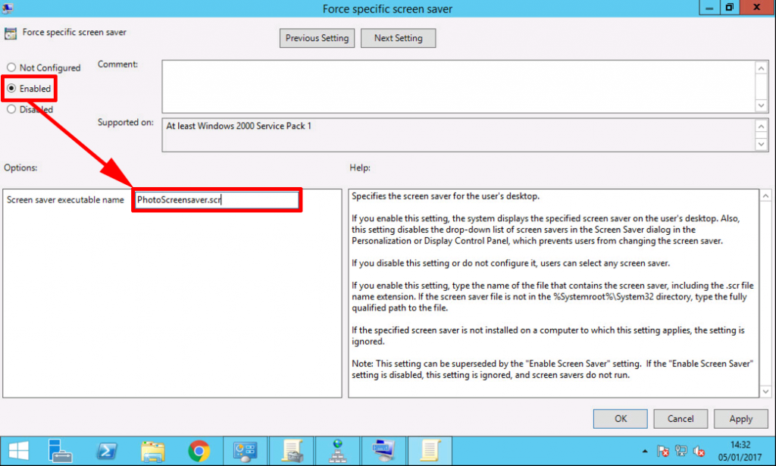Choose the Disabled setting
776x466 pixels.
(x=13, y=109)
